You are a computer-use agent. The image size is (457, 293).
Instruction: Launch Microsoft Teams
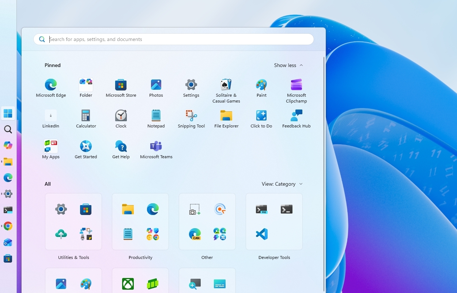coord(156,150)
